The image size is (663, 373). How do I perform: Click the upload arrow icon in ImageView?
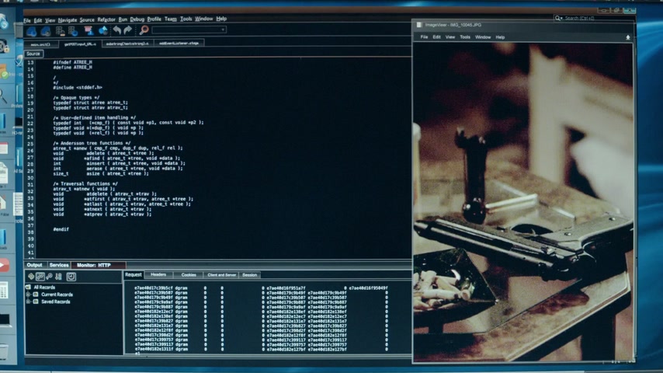(628, 37)
